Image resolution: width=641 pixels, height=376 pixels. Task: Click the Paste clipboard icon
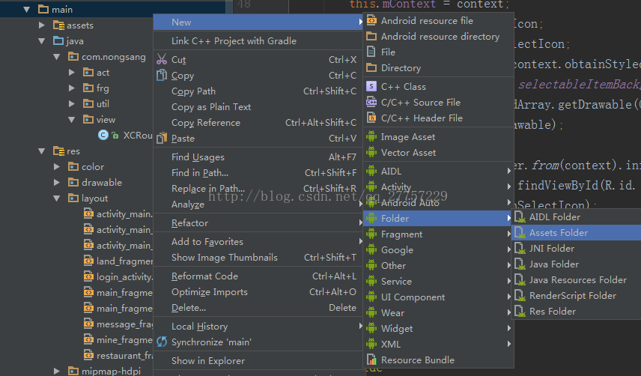[x=162, y=138]
